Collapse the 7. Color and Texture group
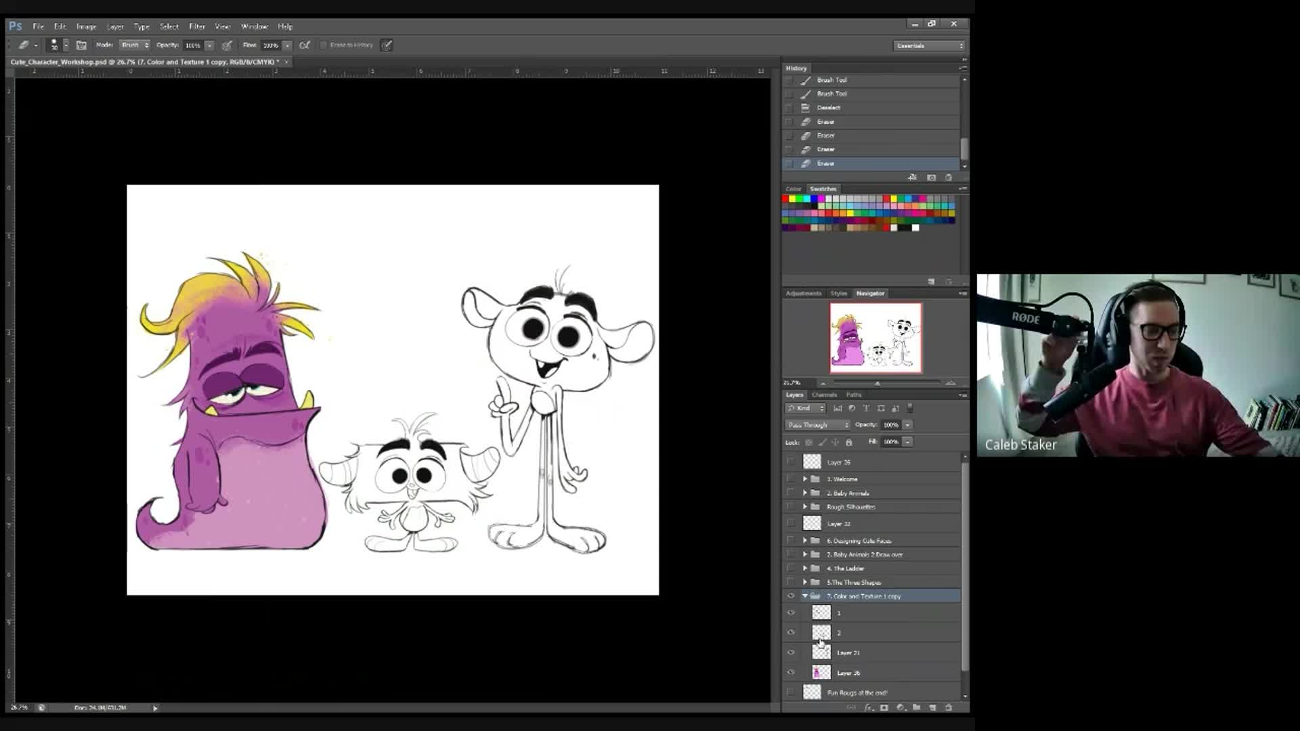This screenshot has width=1300, height=731. pyautogui.click(x=805, y=596)
